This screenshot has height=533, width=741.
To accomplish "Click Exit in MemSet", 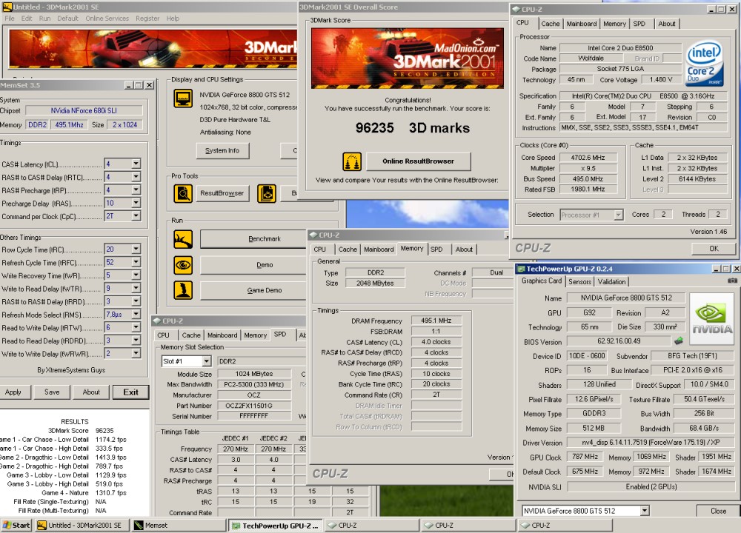I will [131, 392].
